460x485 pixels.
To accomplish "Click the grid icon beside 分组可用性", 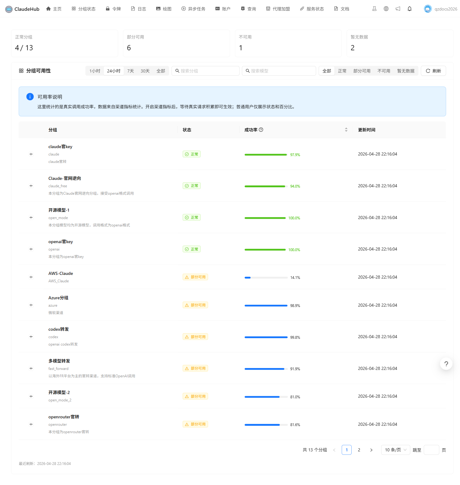I will click(21, 71).
